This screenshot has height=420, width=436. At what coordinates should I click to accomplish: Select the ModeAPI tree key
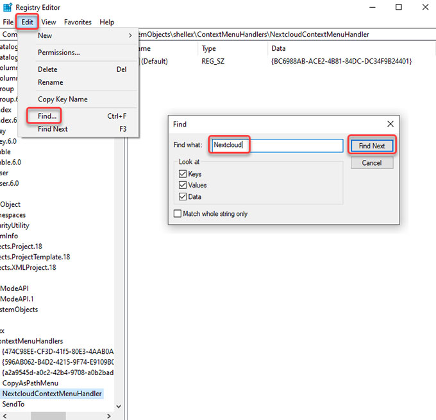tap(14, 288)
